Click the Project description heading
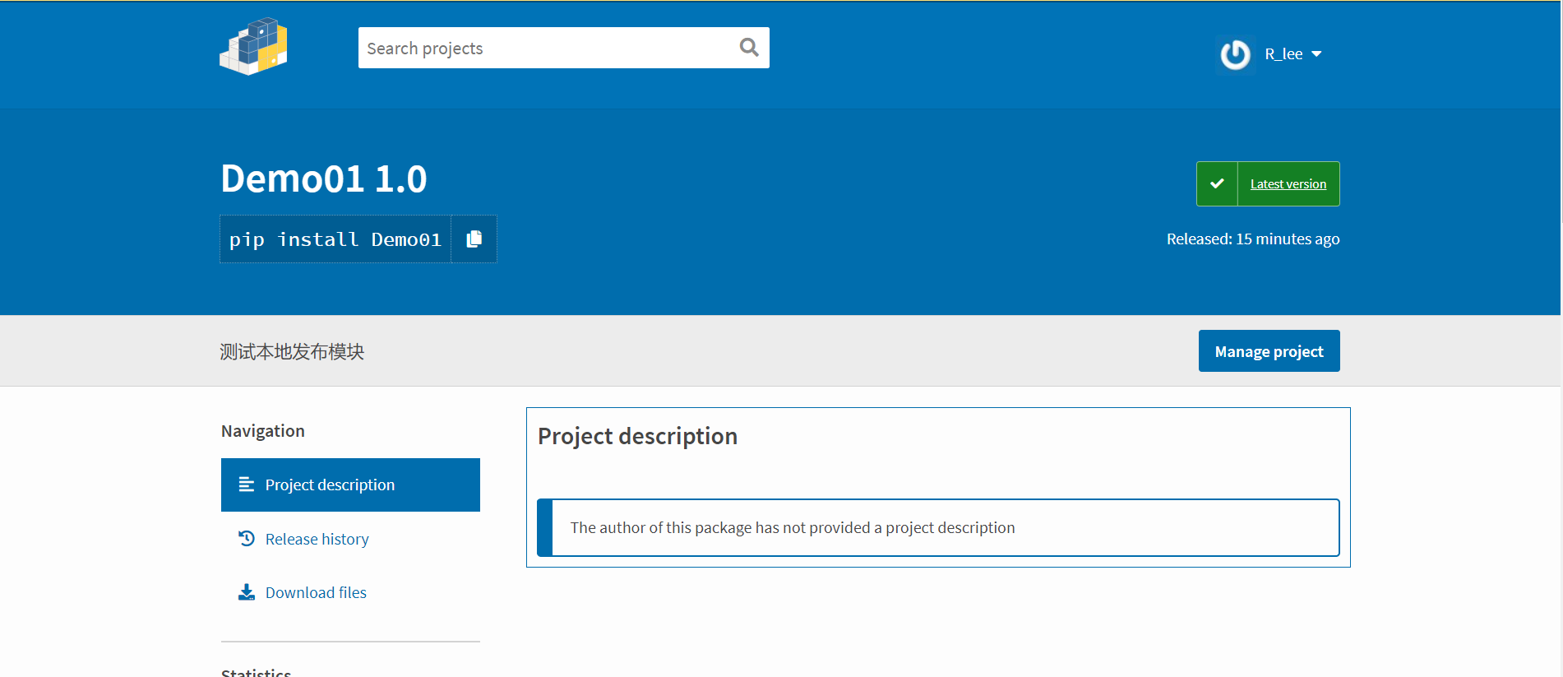This screenshot has width=1563, height=677. pyautogui.click(x=637, y=436)
